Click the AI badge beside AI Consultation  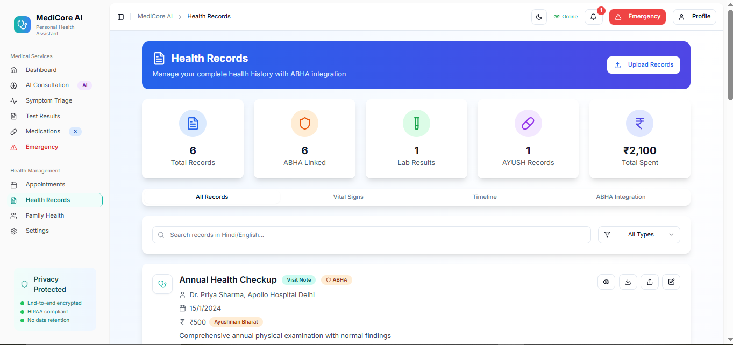[x=85, y=85]
